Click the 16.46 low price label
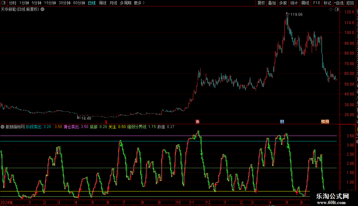 pos(86,118)
